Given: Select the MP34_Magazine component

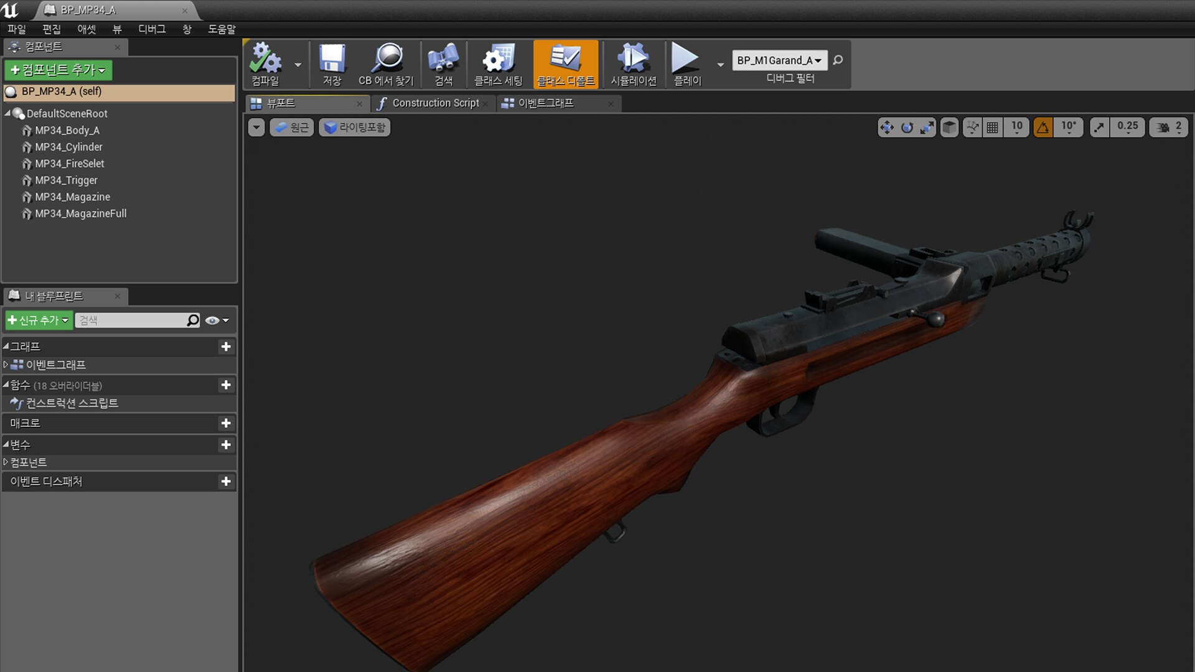Looking at the screenshot, I should 72,197.
